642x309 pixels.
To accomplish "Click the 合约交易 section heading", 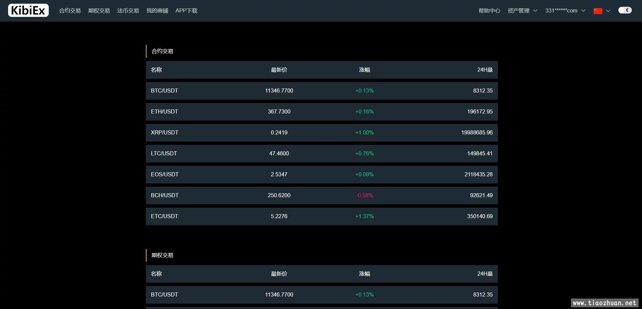I will (x=162, y=51).
